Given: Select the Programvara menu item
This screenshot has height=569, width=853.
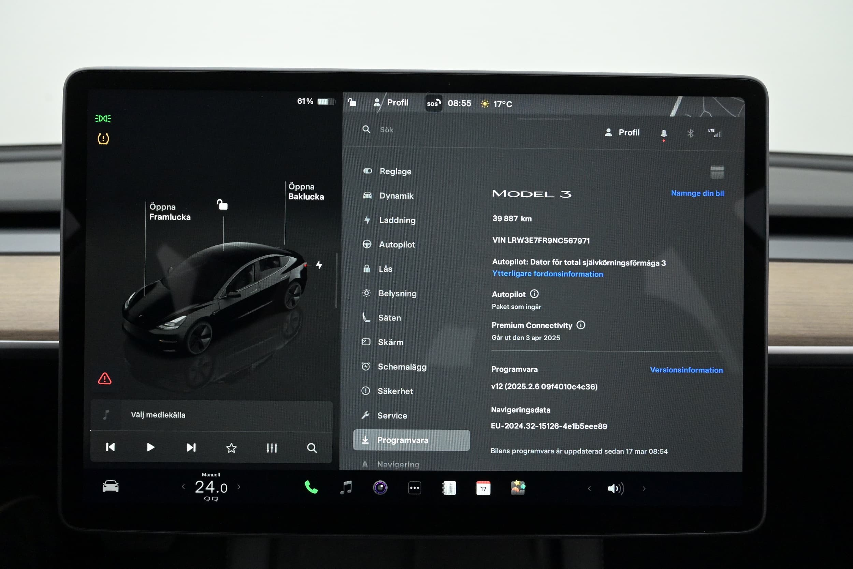Looking at the screenshot, I should pyautogui.click(x=411, y=440).
